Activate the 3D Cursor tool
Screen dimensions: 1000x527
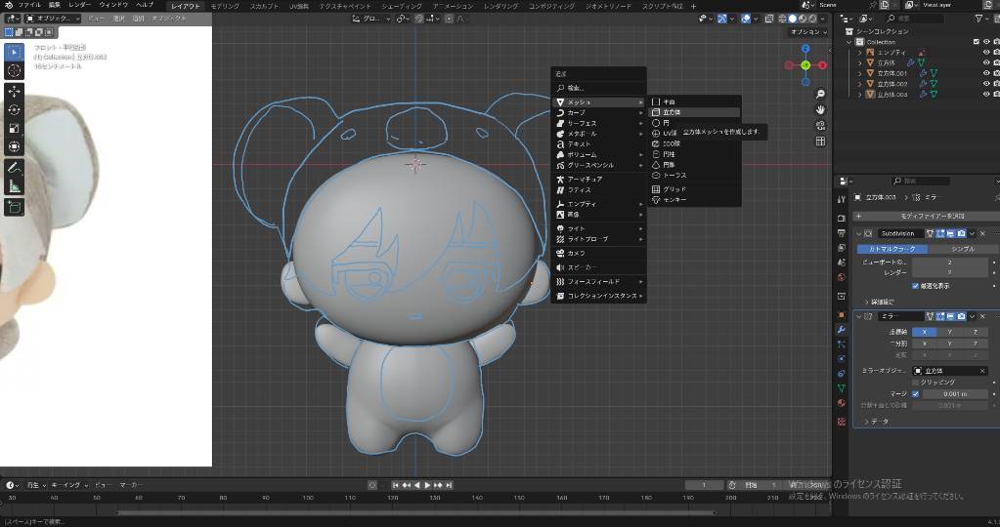pyautogui.click(x=15, y=70)
